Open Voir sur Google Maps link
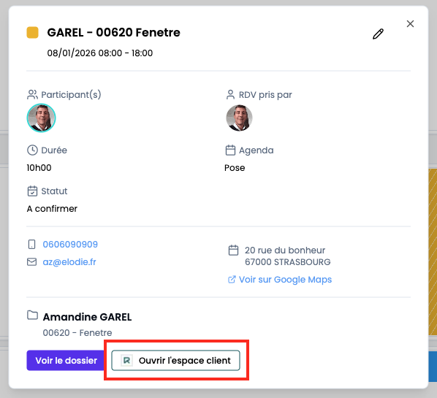Image resolution: width=437 pixels, height=398 pixels. click(x=285, y=280)
